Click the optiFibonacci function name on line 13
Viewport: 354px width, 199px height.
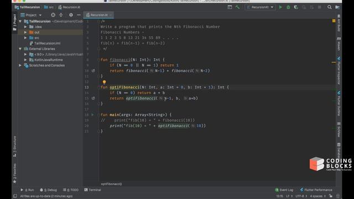[124, 87]
